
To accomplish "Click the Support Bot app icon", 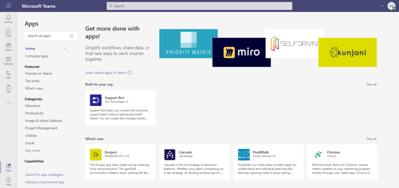I will 96,100.
